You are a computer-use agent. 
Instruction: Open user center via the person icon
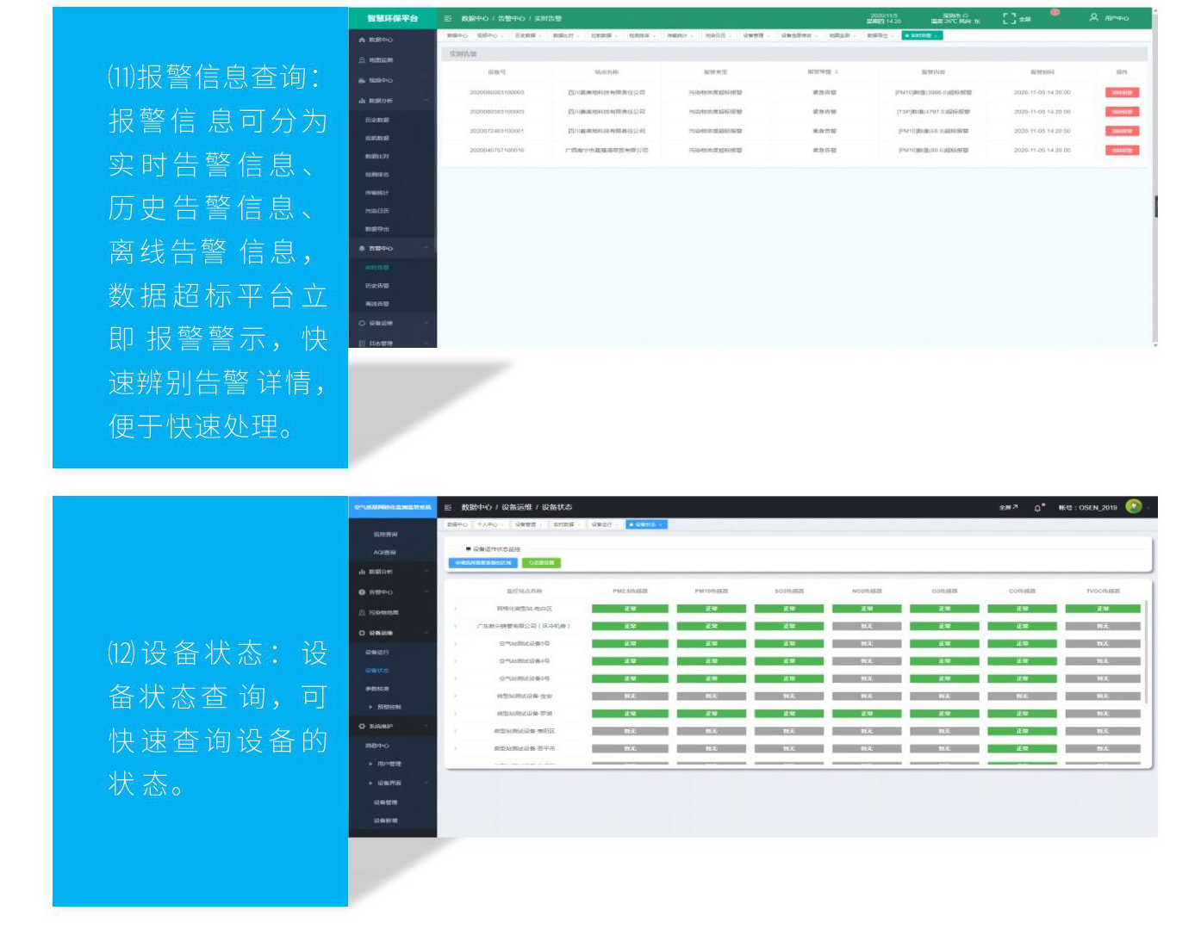point(1093,17)
